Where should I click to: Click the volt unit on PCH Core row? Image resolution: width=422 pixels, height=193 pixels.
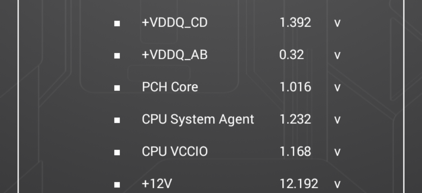tap(337, 88)
